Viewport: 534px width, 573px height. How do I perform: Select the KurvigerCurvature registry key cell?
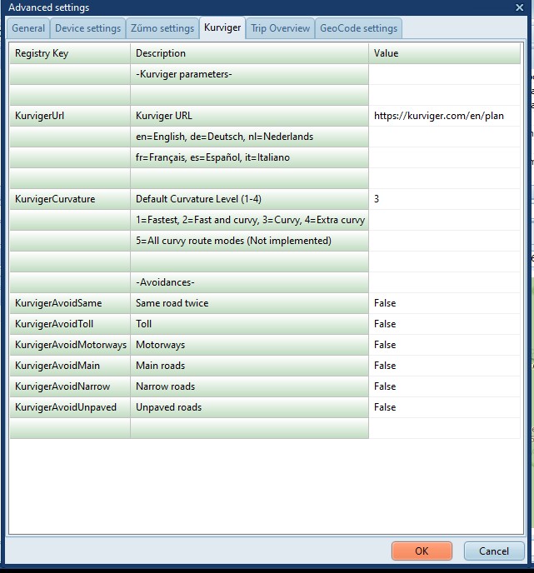(70, 200)
